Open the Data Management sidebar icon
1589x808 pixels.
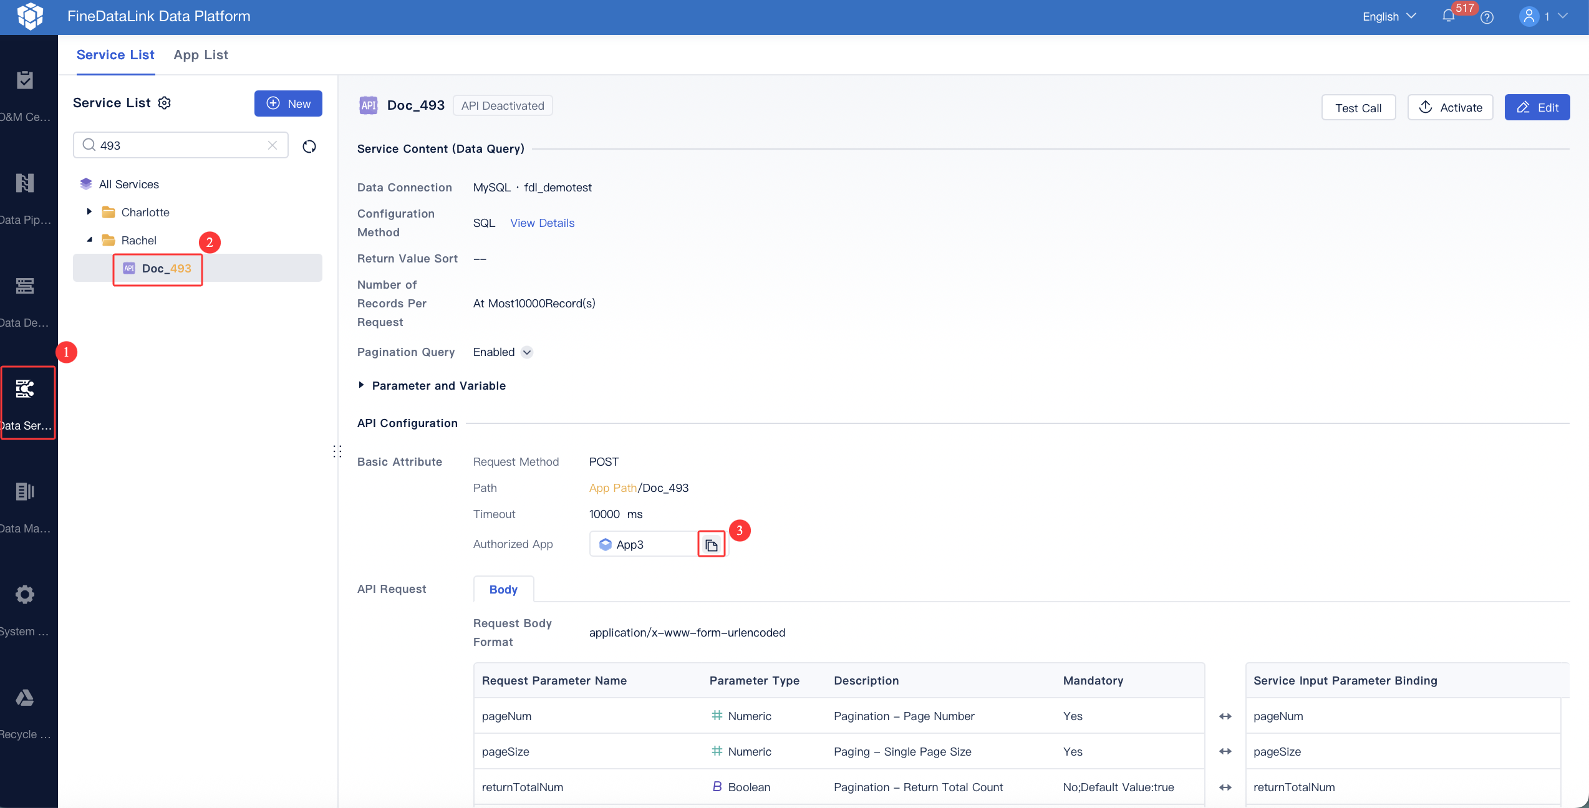coord(25,492)
